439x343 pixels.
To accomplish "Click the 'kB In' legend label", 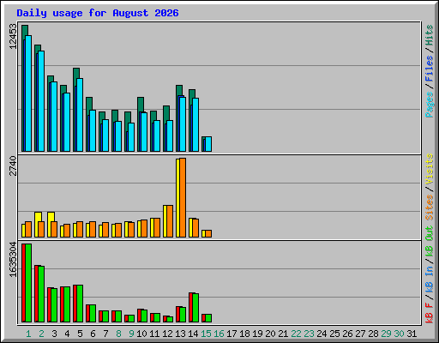I will point(430,280).
